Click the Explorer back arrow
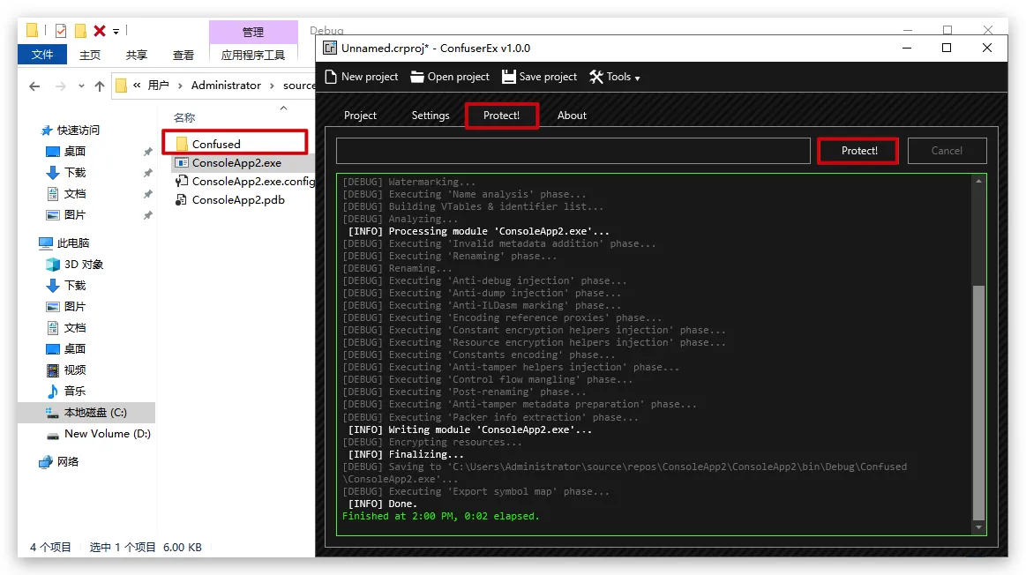 point(34,86)
